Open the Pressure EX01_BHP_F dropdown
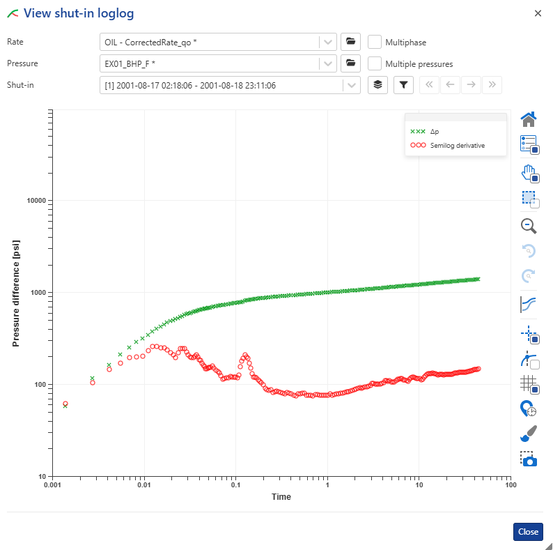This screenshot has width=553, height=550. click(328, 63)
